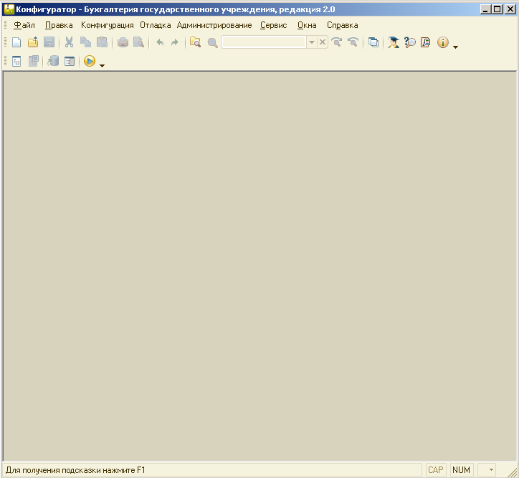Image resolution: width=519 pixels, height=478 pixels.
Task: Open the Сервис menu
Action: (x=273, y=25)
